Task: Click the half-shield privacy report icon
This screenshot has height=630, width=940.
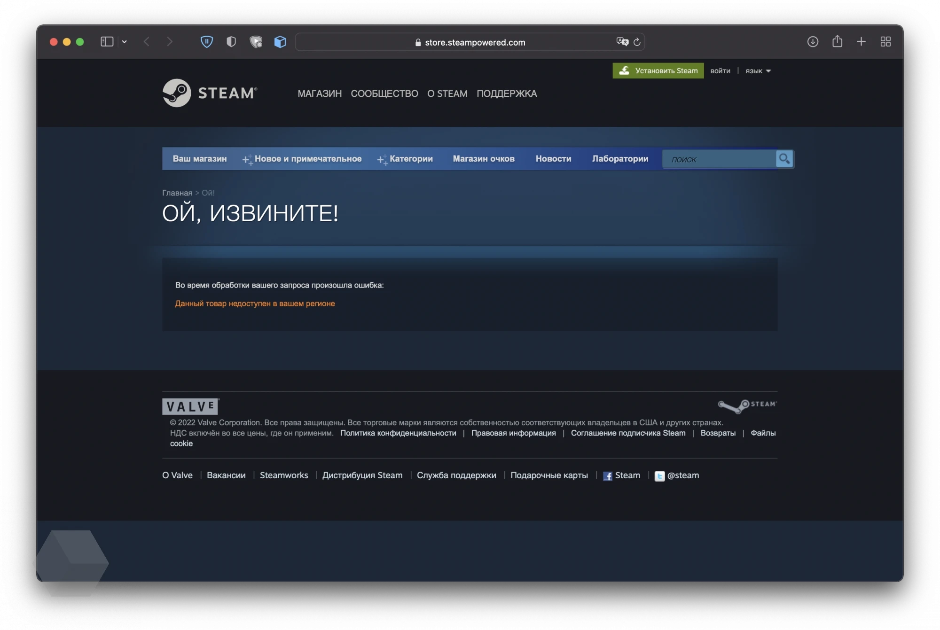Action: coord(231,42)
